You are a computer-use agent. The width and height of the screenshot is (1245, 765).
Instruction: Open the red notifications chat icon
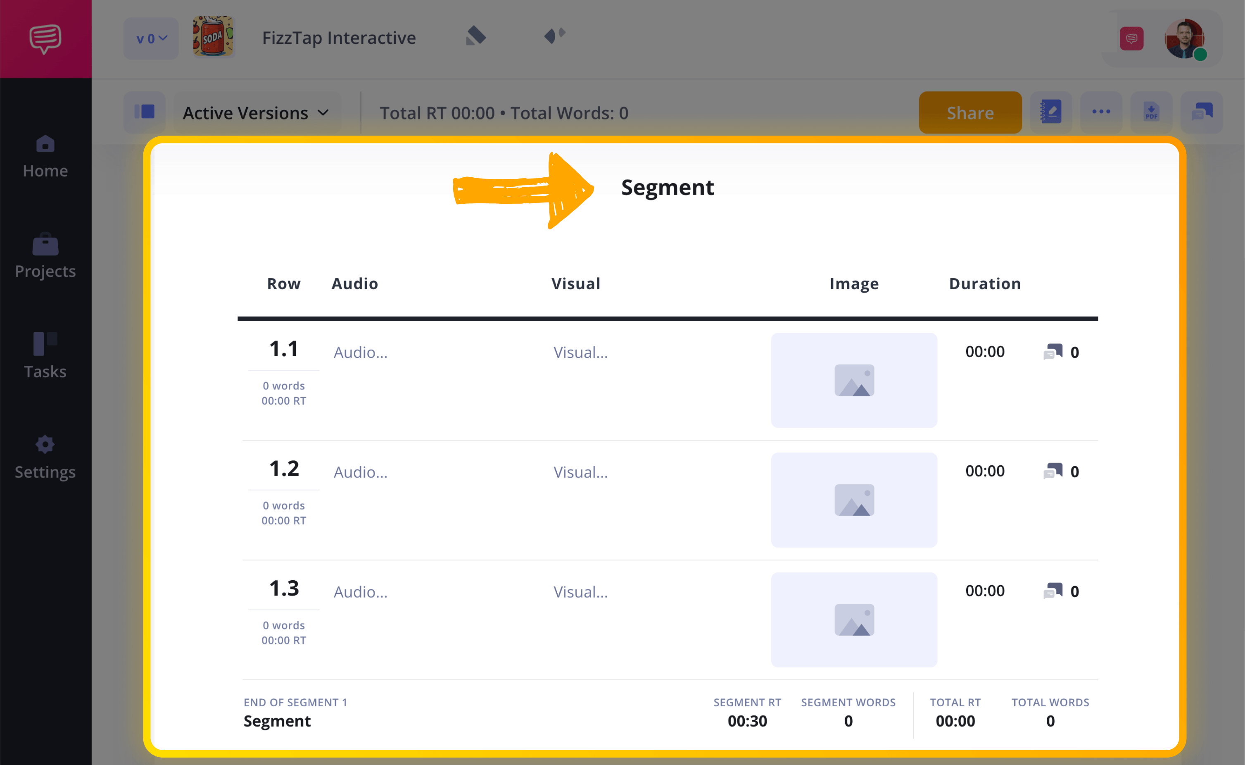(x=1131, y=38)
